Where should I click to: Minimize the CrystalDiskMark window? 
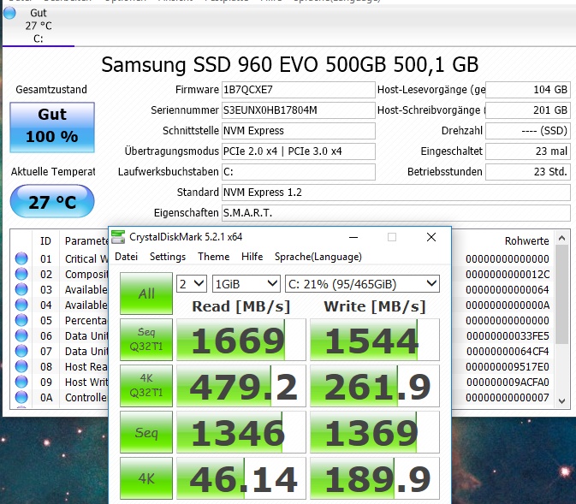pyautogui.click(x=353, y=237)
